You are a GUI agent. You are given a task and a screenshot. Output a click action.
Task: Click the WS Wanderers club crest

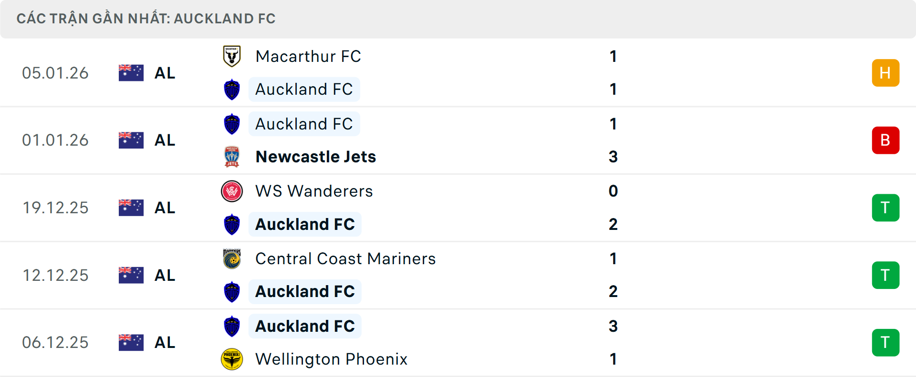tap(232, 191)
